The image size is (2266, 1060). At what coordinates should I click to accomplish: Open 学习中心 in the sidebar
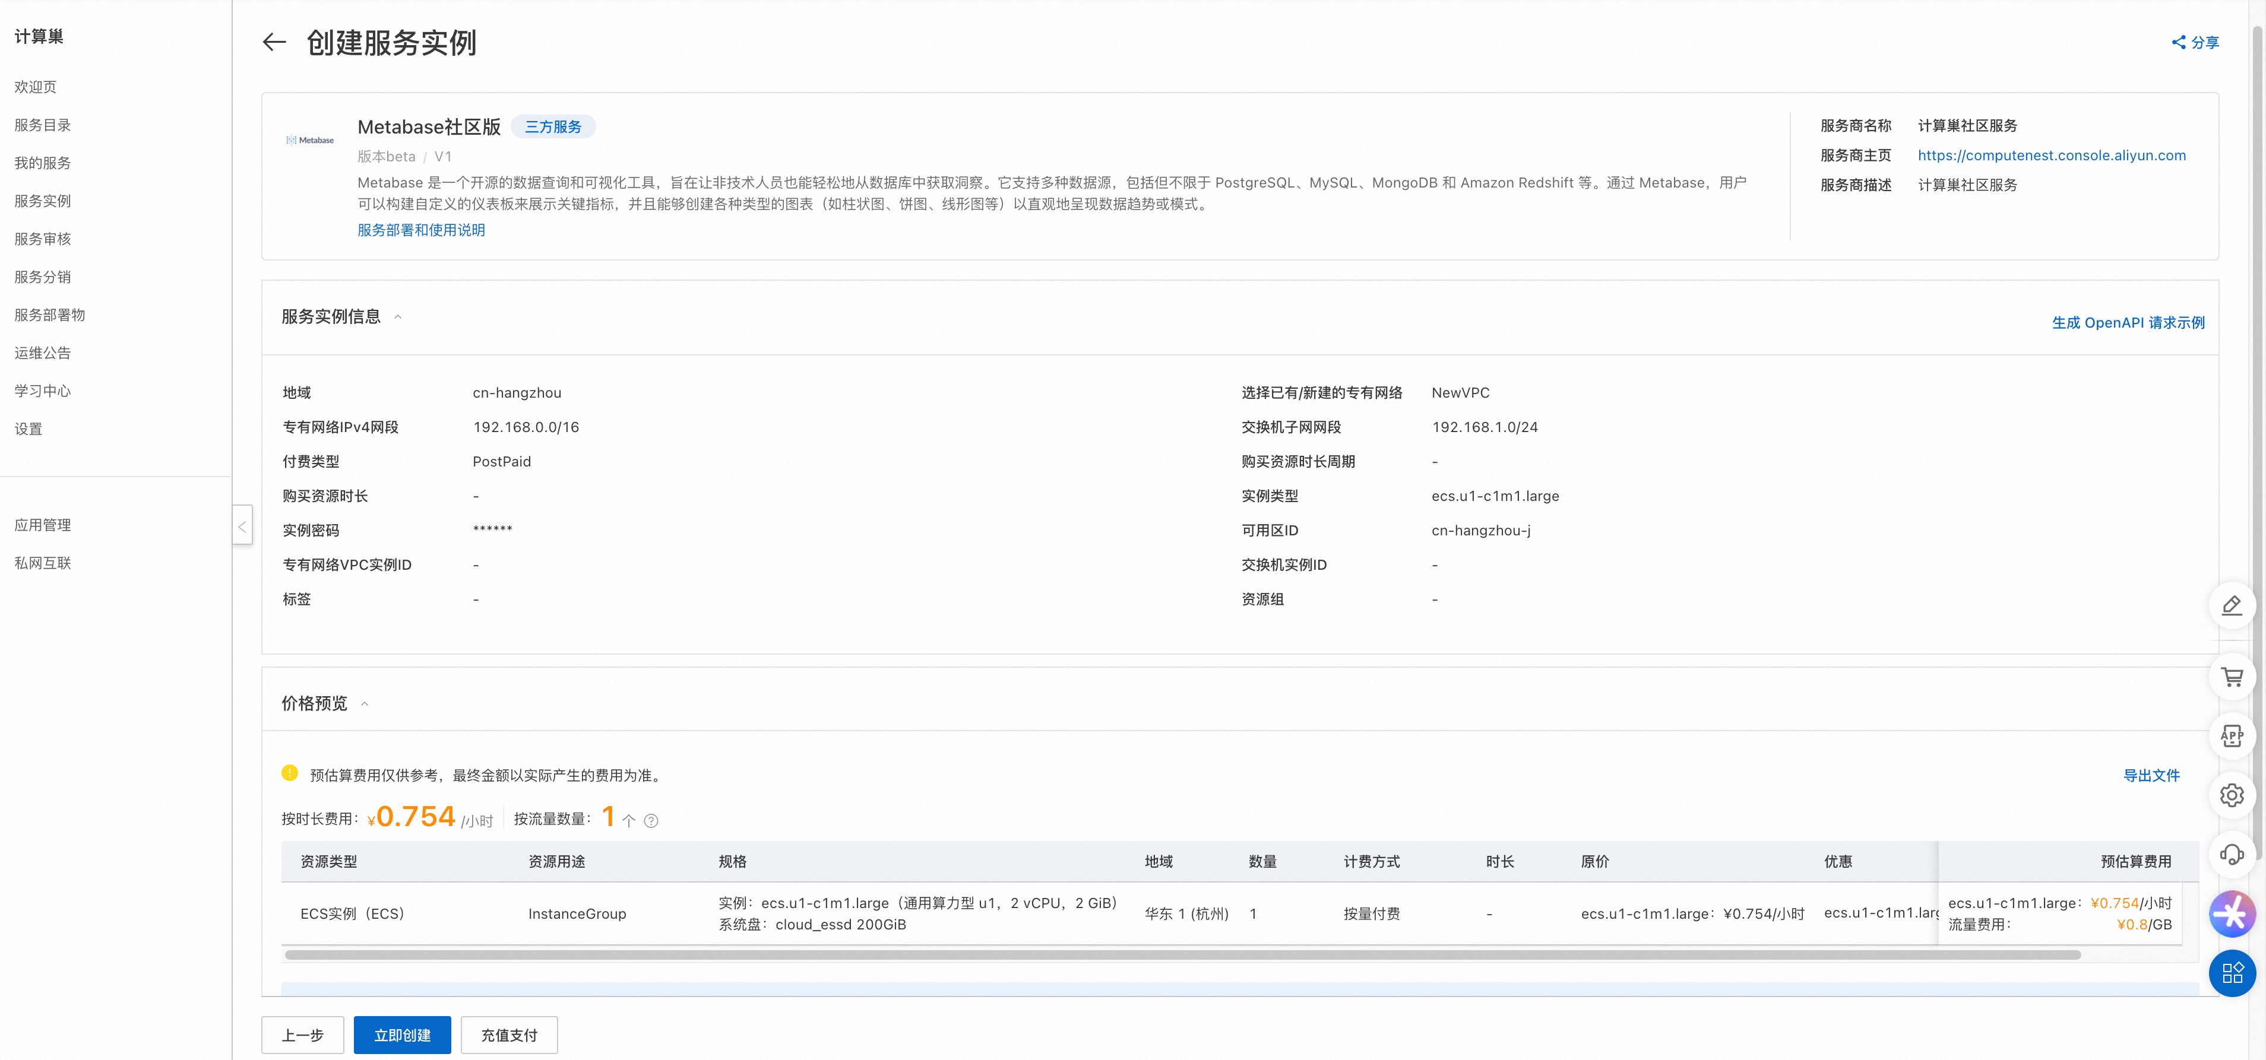point(42,391)
